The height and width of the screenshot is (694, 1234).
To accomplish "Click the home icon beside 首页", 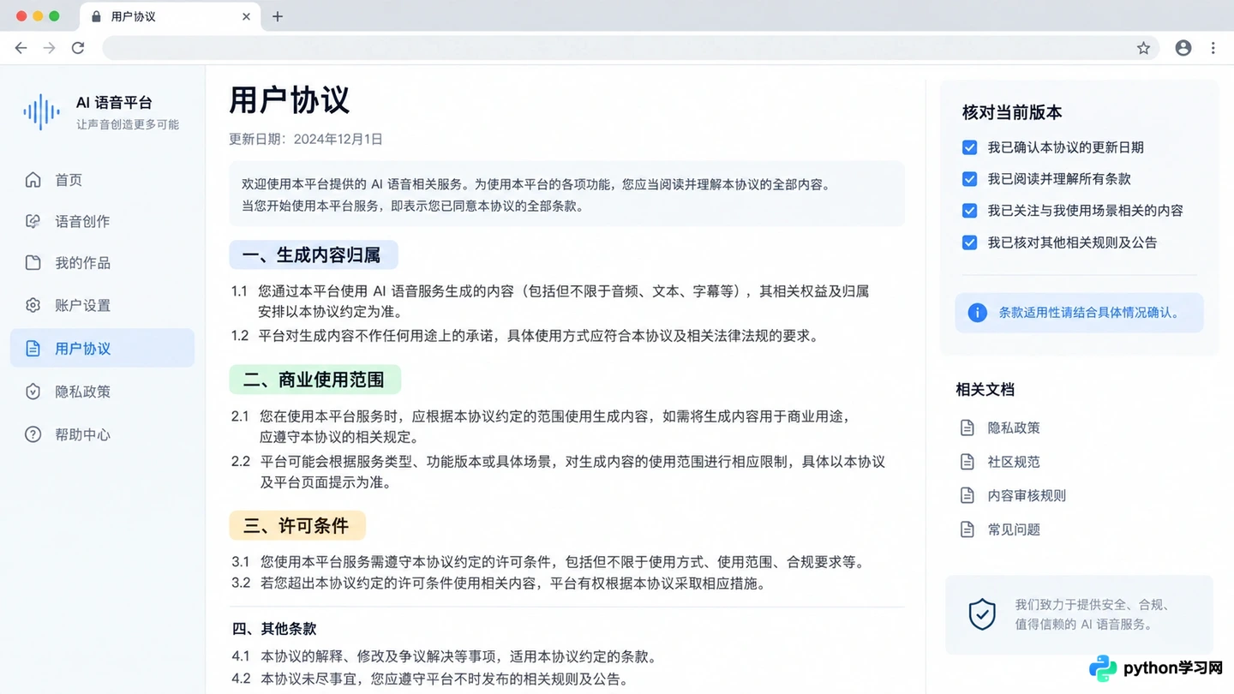I will click(33, 180).
